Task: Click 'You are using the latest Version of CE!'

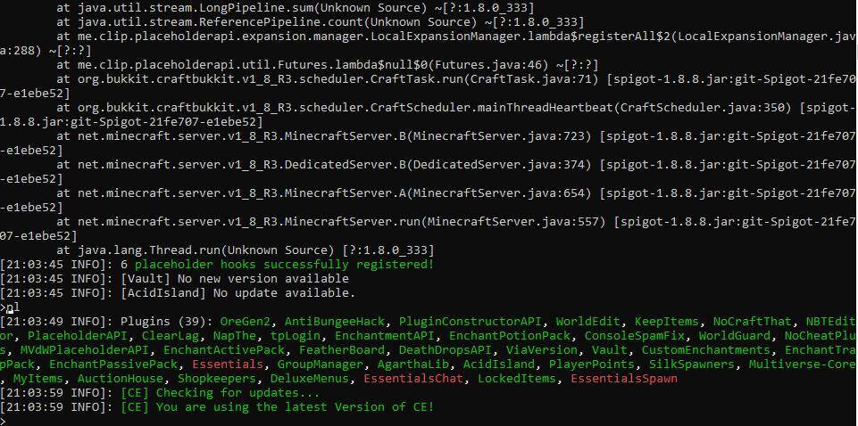Action: click(296, 406)
